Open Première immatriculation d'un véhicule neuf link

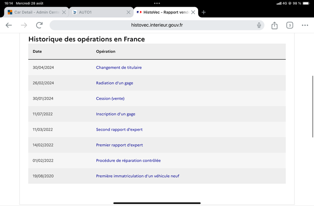click(138, 176)
